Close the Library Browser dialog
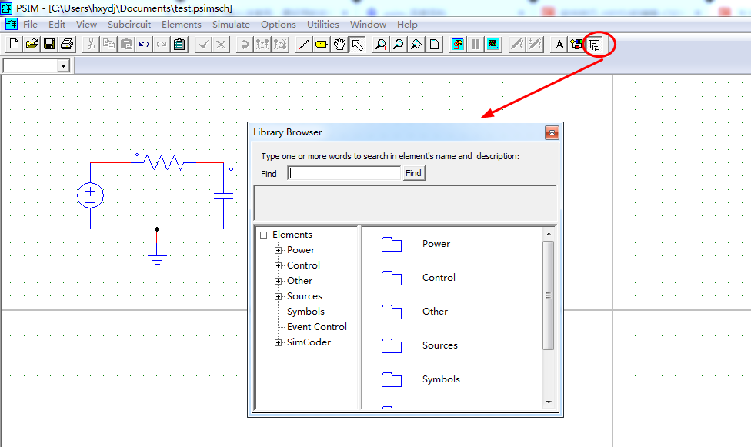The image size is (751, 447). point(552,132)
